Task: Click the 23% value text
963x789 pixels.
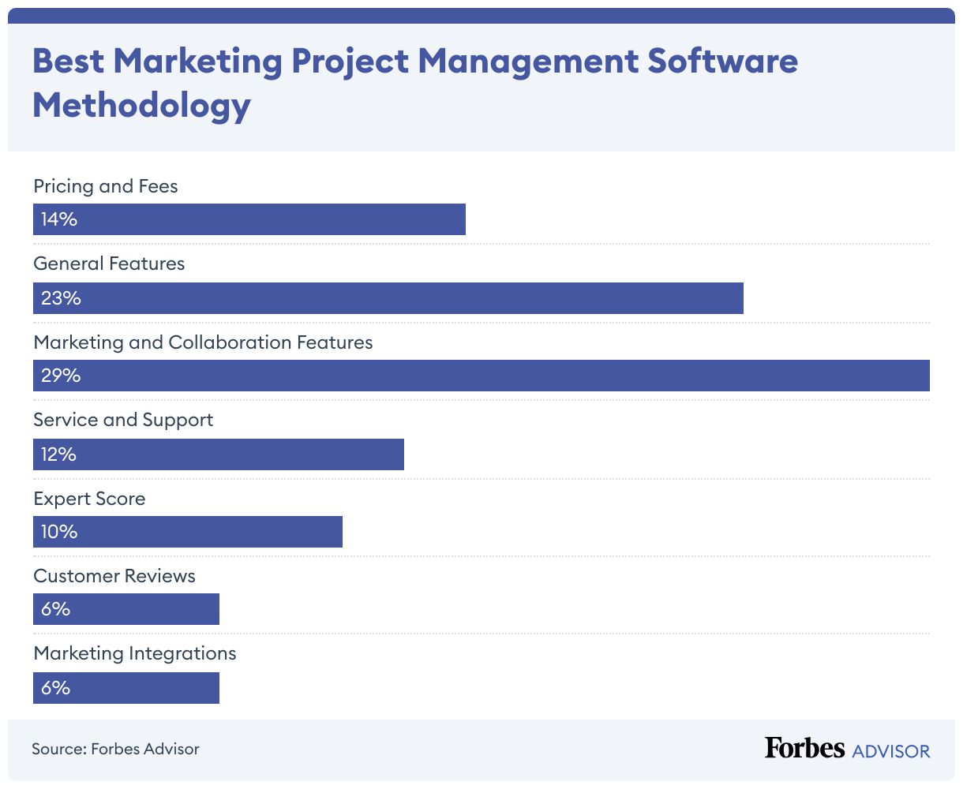Action: point(61,298)
